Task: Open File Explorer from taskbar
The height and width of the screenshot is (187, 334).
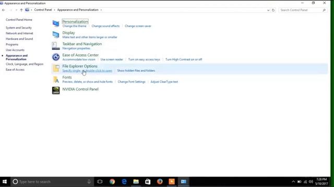Action: [136, 182]
